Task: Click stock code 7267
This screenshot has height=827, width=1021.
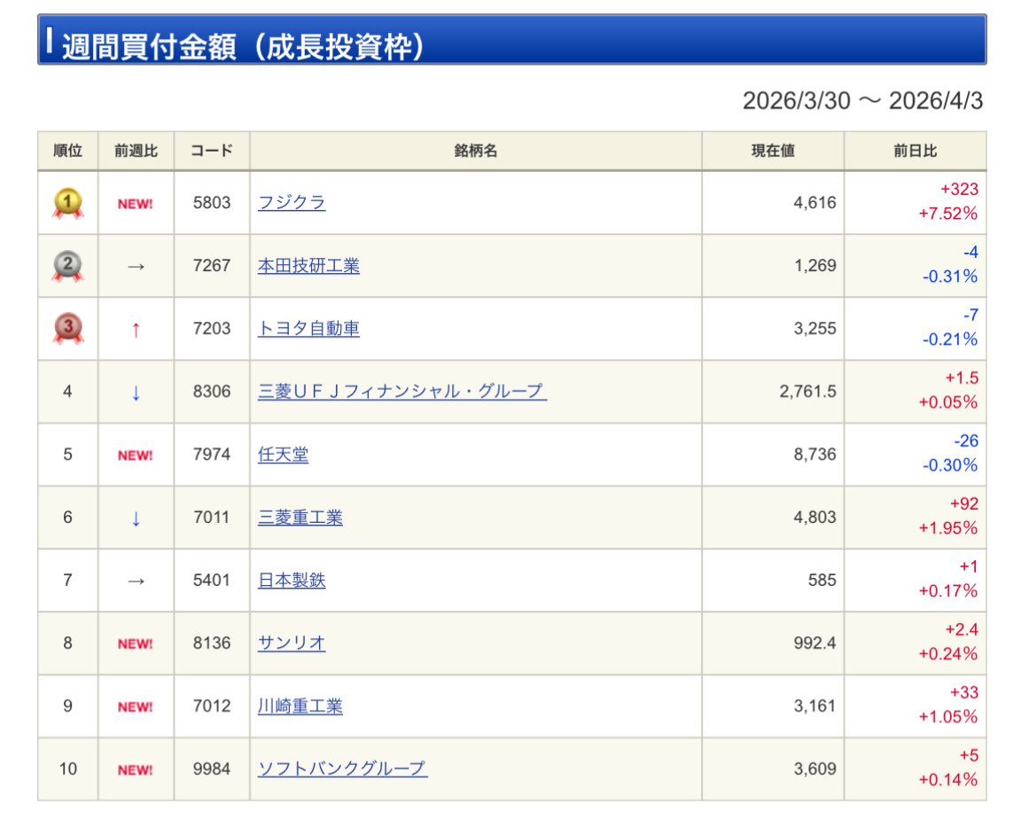Action: tap(212, 266)
